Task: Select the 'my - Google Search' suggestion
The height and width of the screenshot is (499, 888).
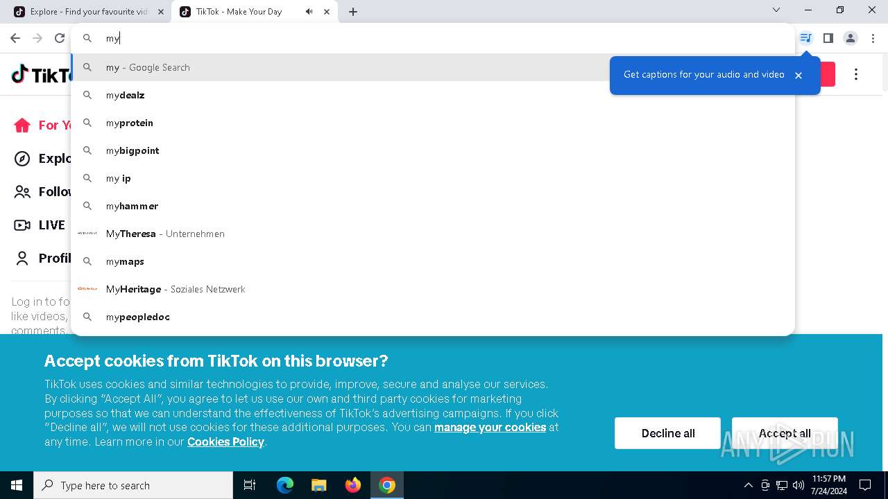Action: pyautogui.click(x=433, y=67)
